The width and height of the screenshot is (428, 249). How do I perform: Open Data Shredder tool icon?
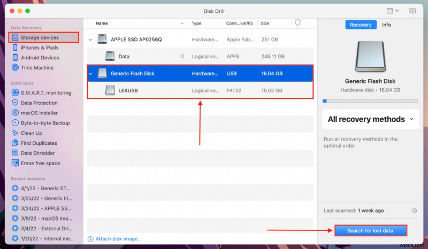15,153
